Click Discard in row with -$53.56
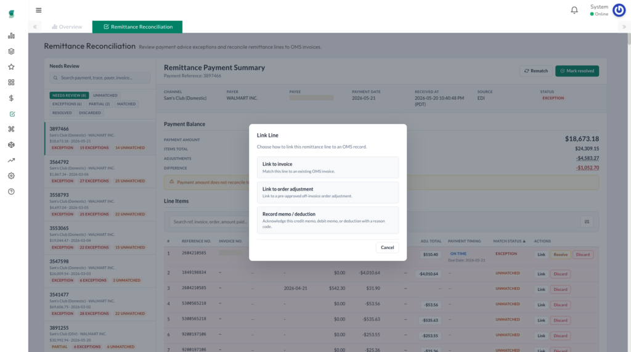 point(560,305)
